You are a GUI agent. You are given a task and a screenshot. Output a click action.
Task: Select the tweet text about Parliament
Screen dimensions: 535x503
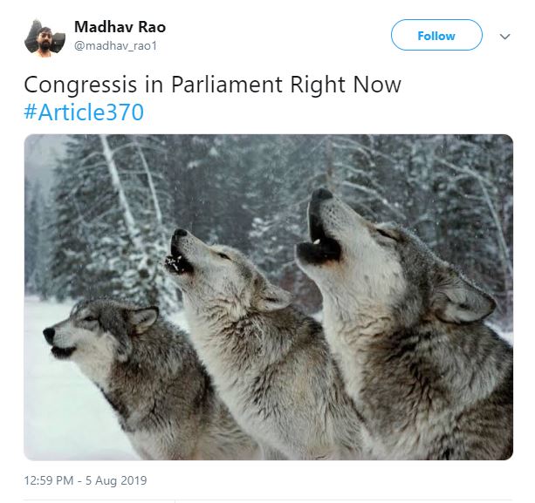(x=212, y=85)
